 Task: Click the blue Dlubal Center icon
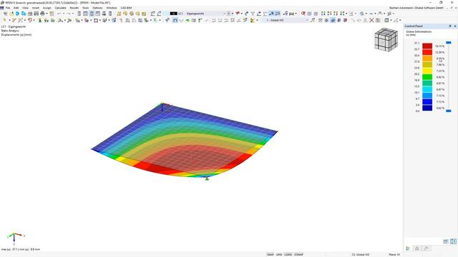coord(17,14)
